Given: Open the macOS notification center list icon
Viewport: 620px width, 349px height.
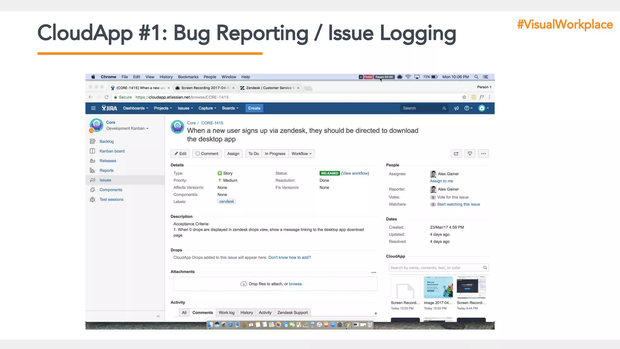Looking at the screenshot, I should 486,77.
